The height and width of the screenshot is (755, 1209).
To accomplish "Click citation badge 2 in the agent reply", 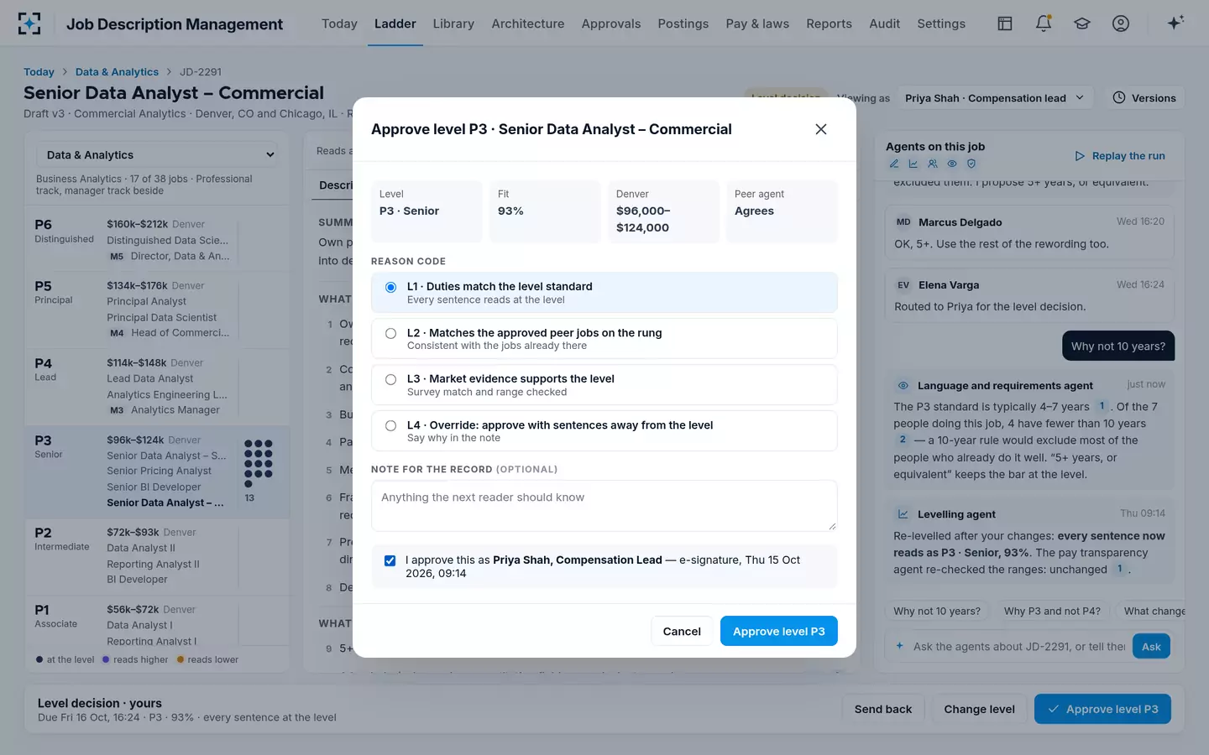I will [x=903, y=440].
